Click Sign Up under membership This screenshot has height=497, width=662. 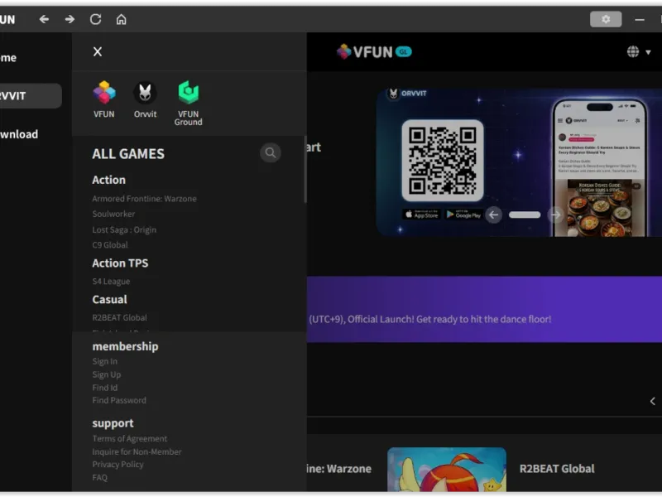(107, 374)
